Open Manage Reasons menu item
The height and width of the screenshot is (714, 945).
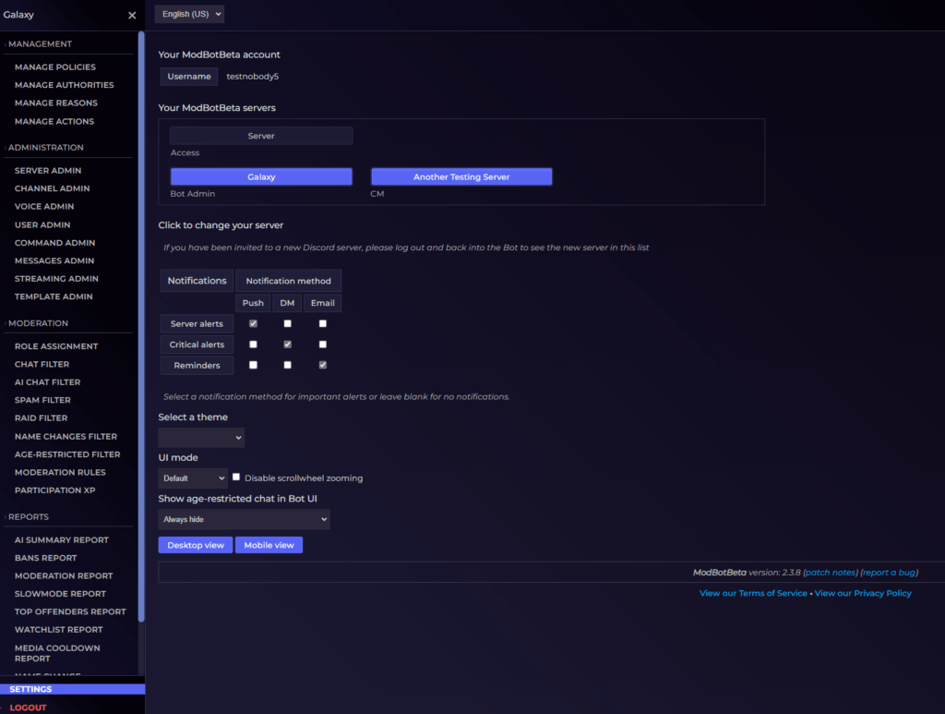(x=56, y=103)
